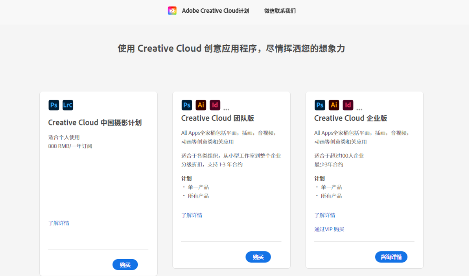
Task: Click Photoshop icon in 团队版 card
Action: click(x=187, y=105)
